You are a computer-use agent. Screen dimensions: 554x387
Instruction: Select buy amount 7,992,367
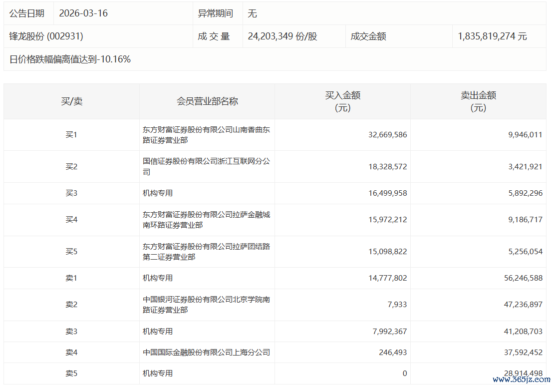coord(390,331)
